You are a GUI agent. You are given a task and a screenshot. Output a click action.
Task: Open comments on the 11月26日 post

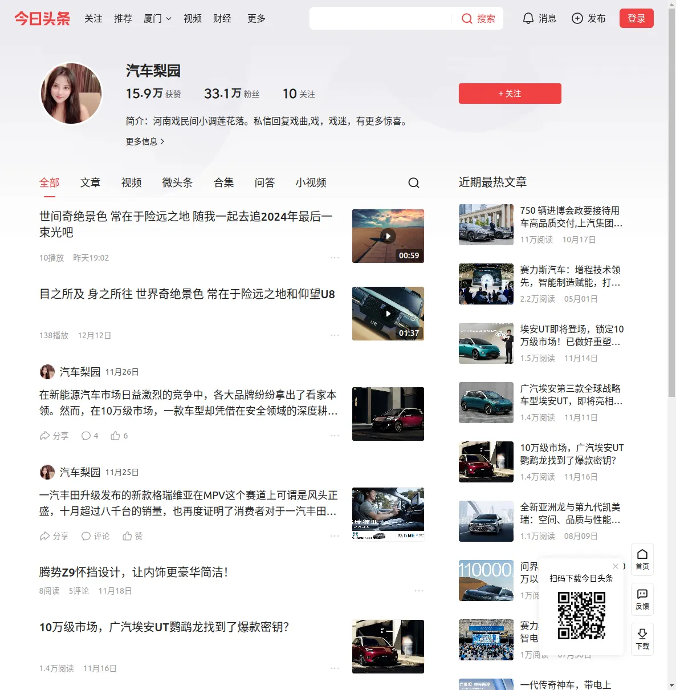(89, 436)
